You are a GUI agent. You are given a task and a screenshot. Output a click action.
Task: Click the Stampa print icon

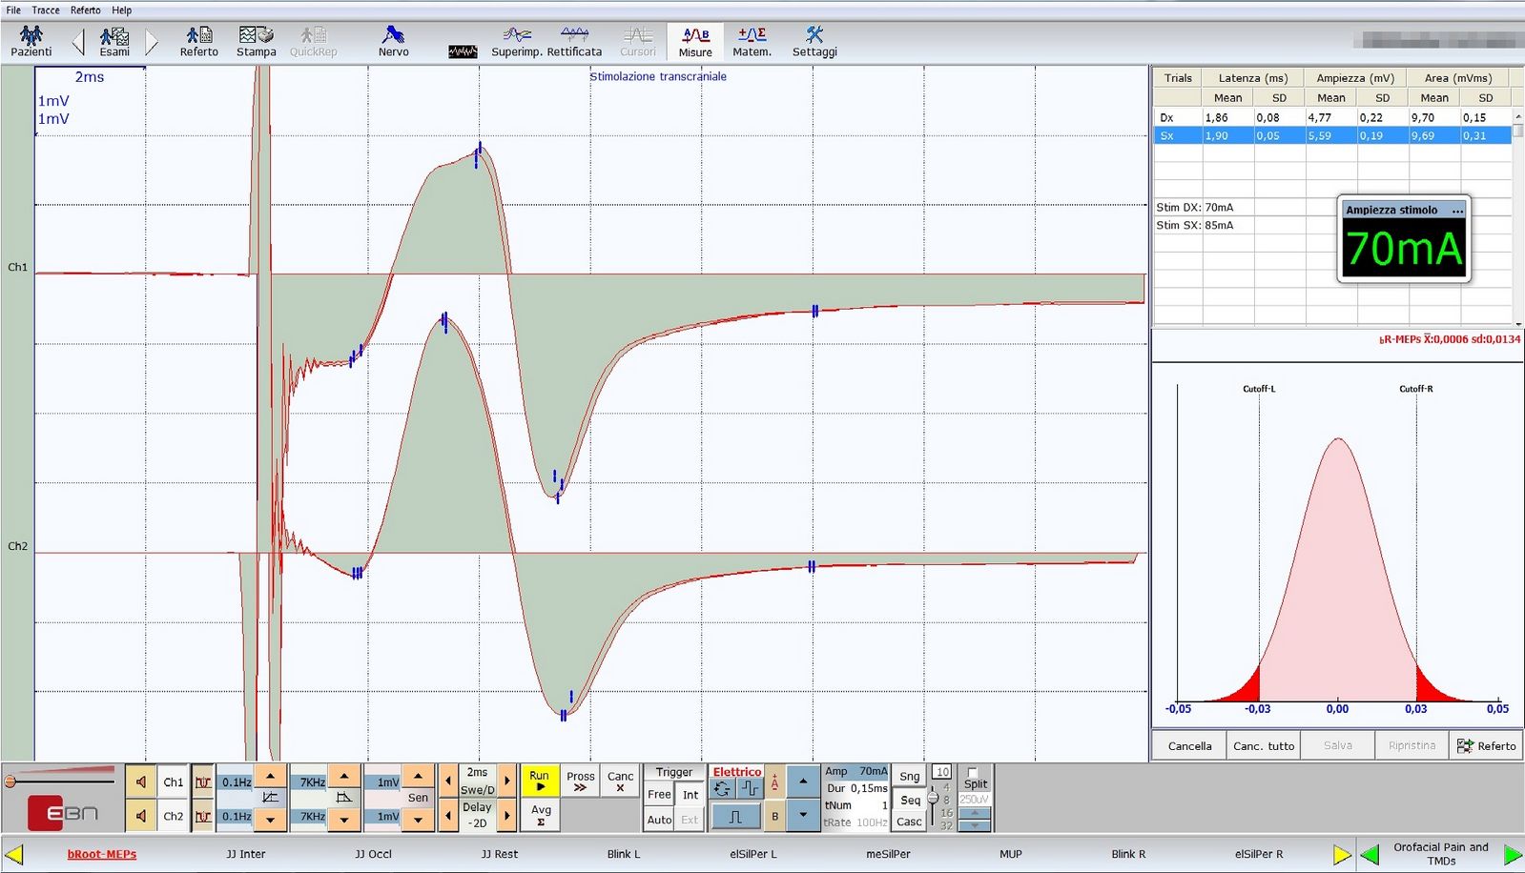(x=257, y=41)
